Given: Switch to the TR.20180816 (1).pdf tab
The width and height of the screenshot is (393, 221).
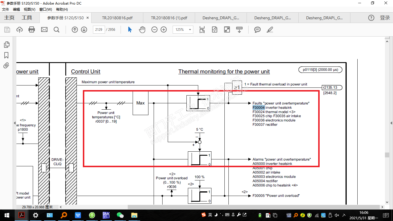Looking at the screenshot, I should [169, 18].
